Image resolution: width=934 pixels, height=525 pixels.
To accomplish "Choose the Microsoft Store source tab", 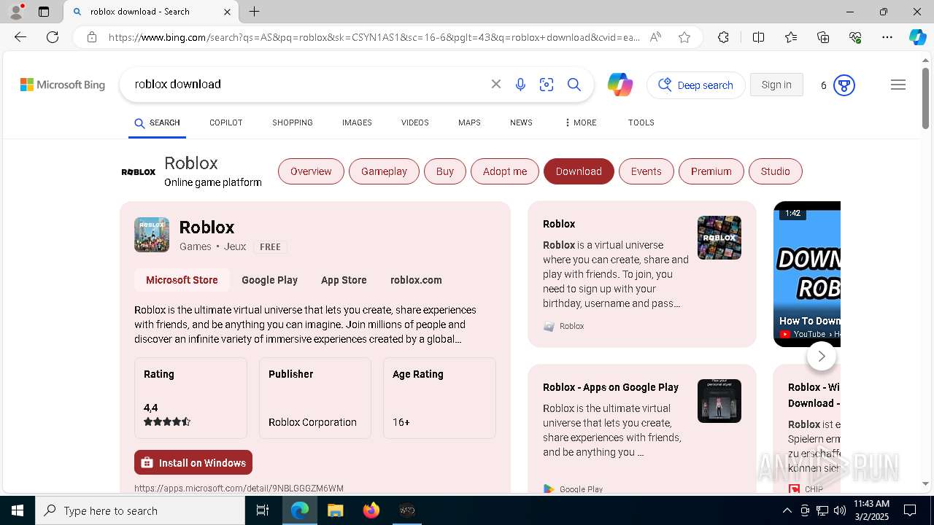I will 182,280.
